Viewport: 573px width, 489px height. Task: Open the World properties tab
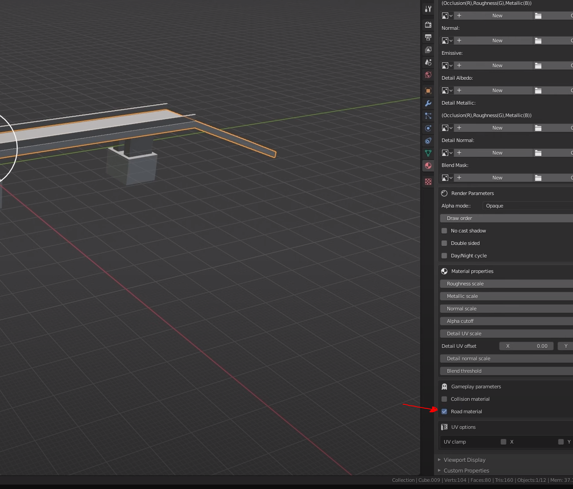click(x=428, y=75)
